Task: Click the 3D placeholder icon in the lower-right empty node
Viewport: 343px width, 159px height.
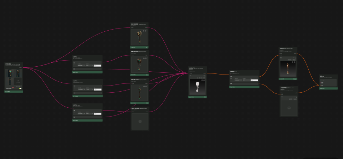Action: click(x=289, y=108)
